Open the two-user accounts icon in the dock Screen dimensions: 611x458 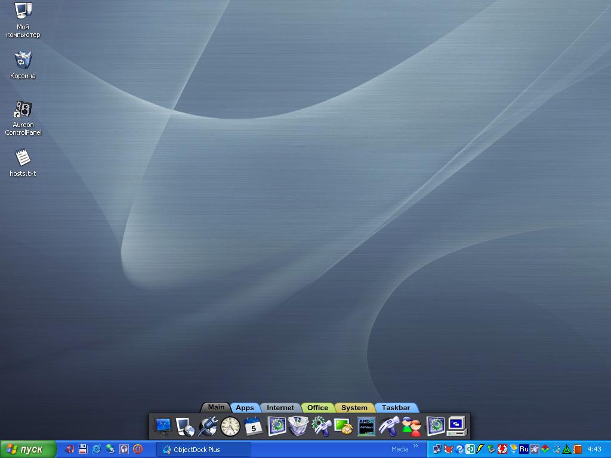tap(411, 426)
